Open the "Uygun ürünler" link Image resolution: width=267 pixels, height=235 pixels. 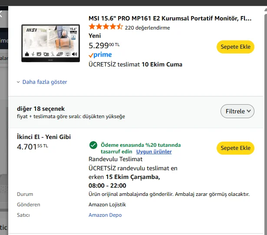tap(154, 152)
